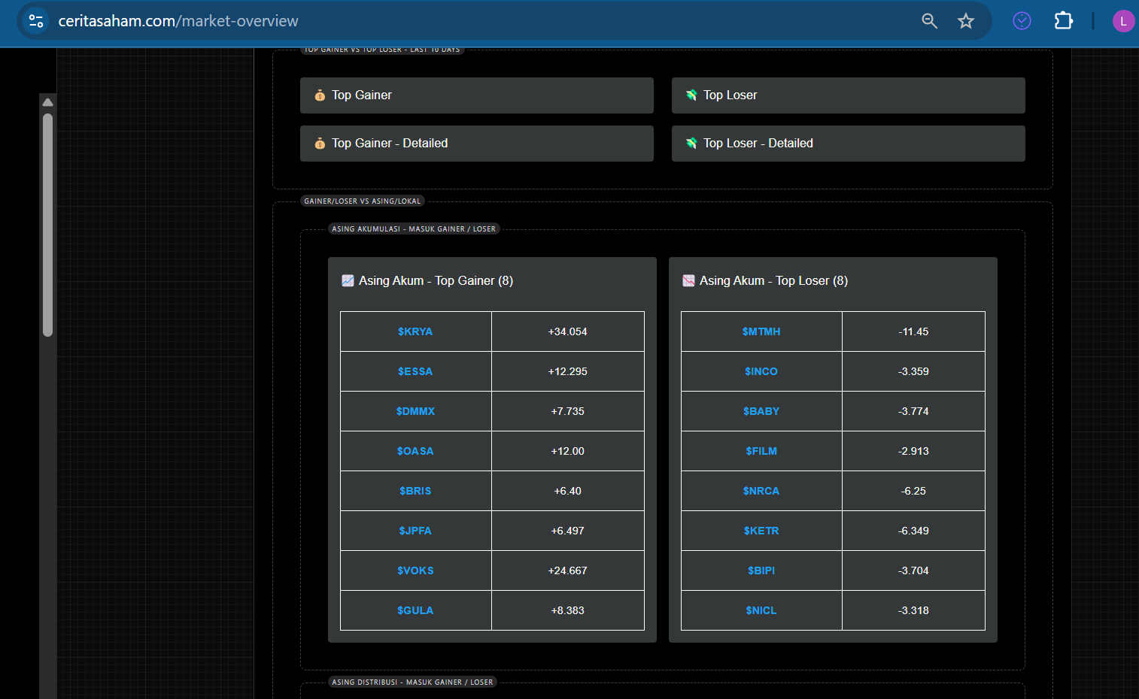Open the $OASA stock link
The width and height of the screenshot is (1139, 699).
click(x=415, y=451)
